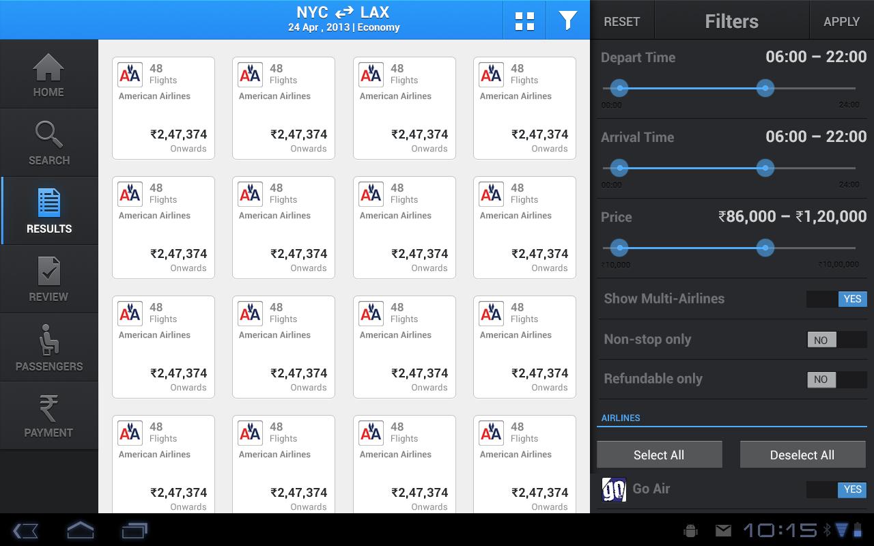Tap the AIRLINES section header

[621, 418]
